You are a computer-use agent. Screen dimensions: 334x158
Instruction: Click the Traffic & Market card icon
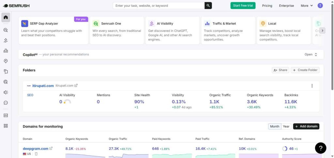207,24
